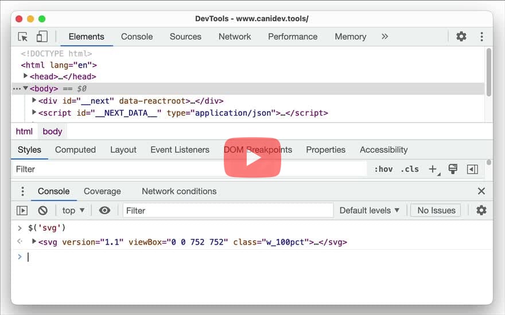
Task: Expand the __NEXT_DATA__ script node
Action: click(x=34, y=112)
